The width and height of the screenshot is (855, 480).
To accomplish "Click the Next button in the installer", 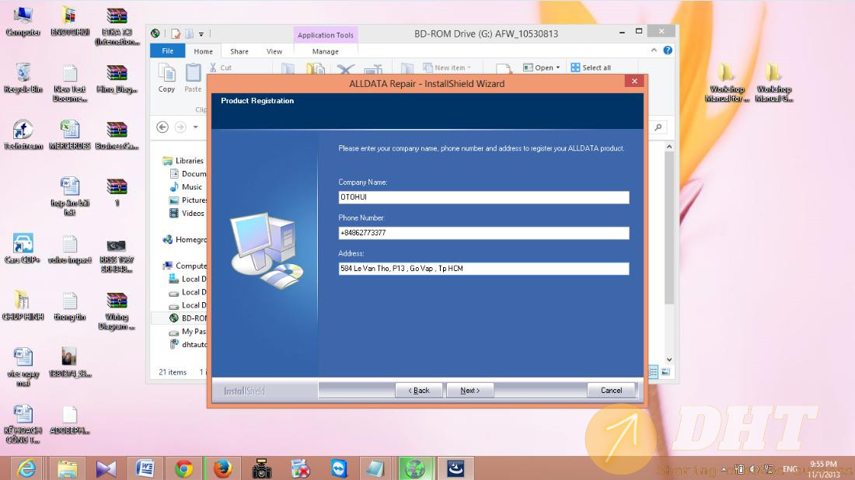I will 469,391.
